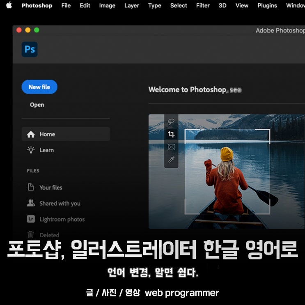Image resolution: width=305 pixels, height=305 pixels.
Task: Click the Ps logo icon
Action: [30, 49]
